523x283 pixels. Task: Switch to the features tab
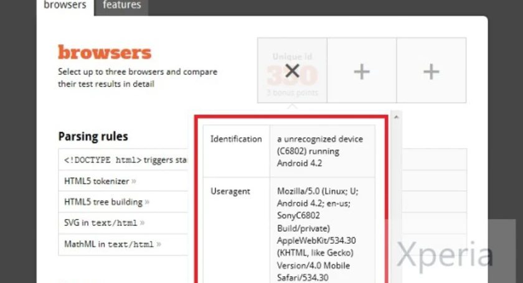pyautogui.click(x=121, y=6)
